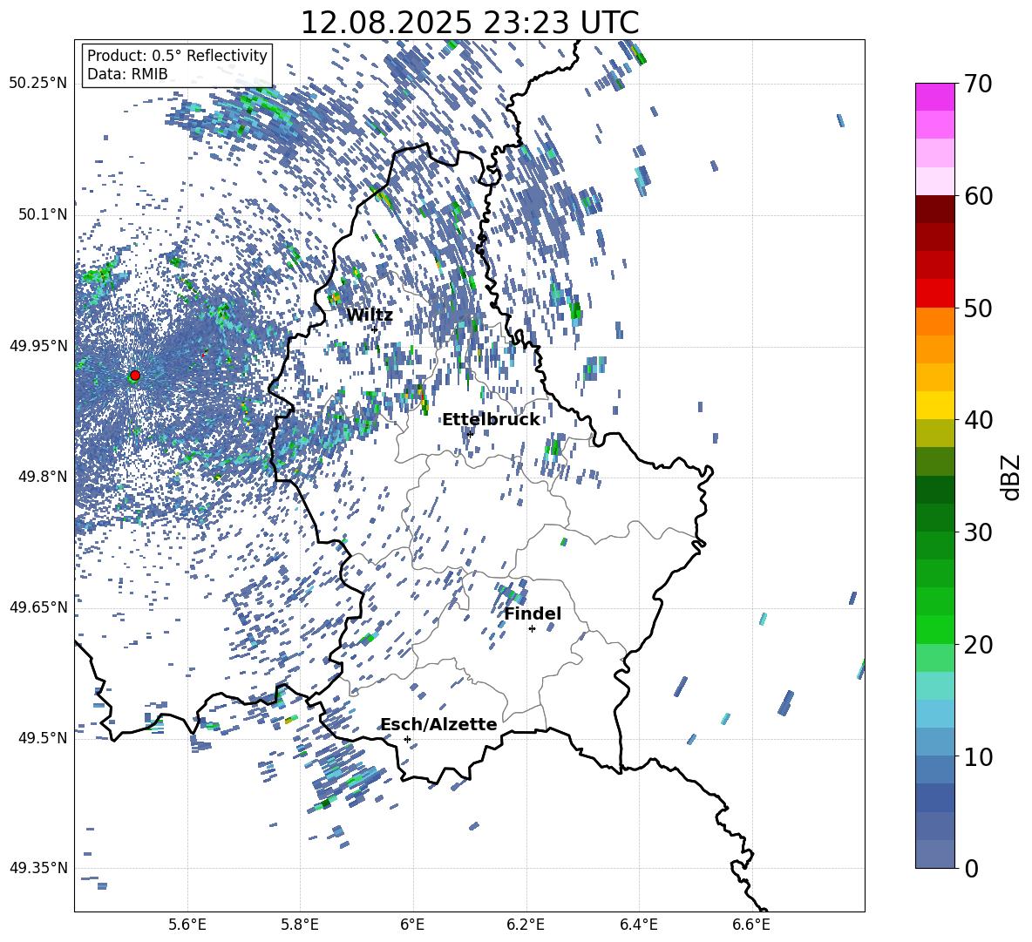Click the turquoise colorbar band below 20
Screen dimensions: 1032x942
coord(934,686)
